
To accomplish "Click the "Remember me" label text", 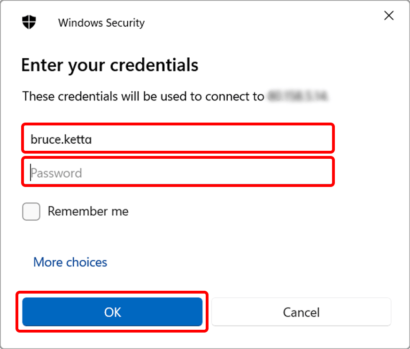I will point(88,211).
